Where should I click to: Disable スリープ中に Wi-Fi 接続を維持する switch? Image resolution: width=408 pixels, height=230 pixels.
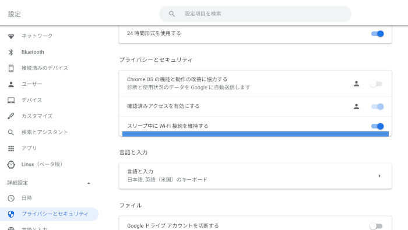[x=377, y=126]
